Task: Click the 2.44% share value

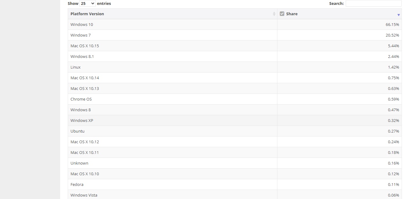Action: (x=394, y=56)
